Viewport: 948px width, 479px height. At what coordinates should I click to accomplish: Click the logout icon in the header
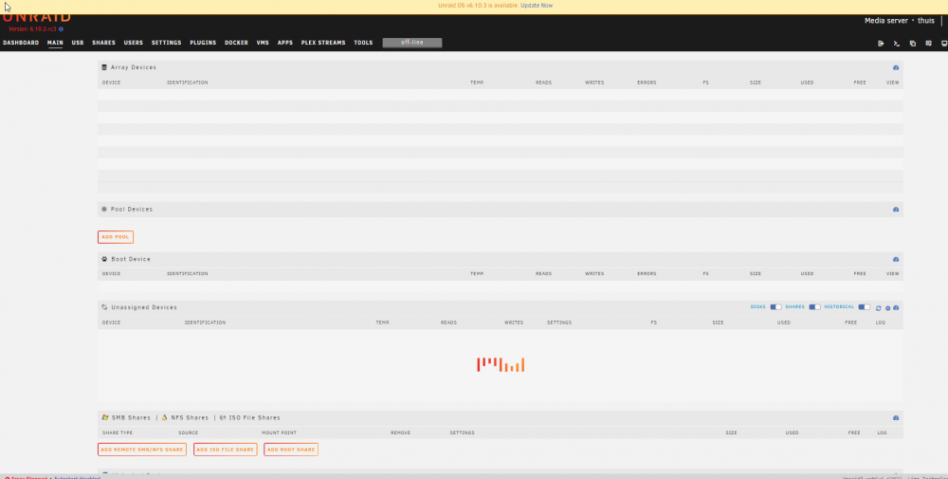881,44
